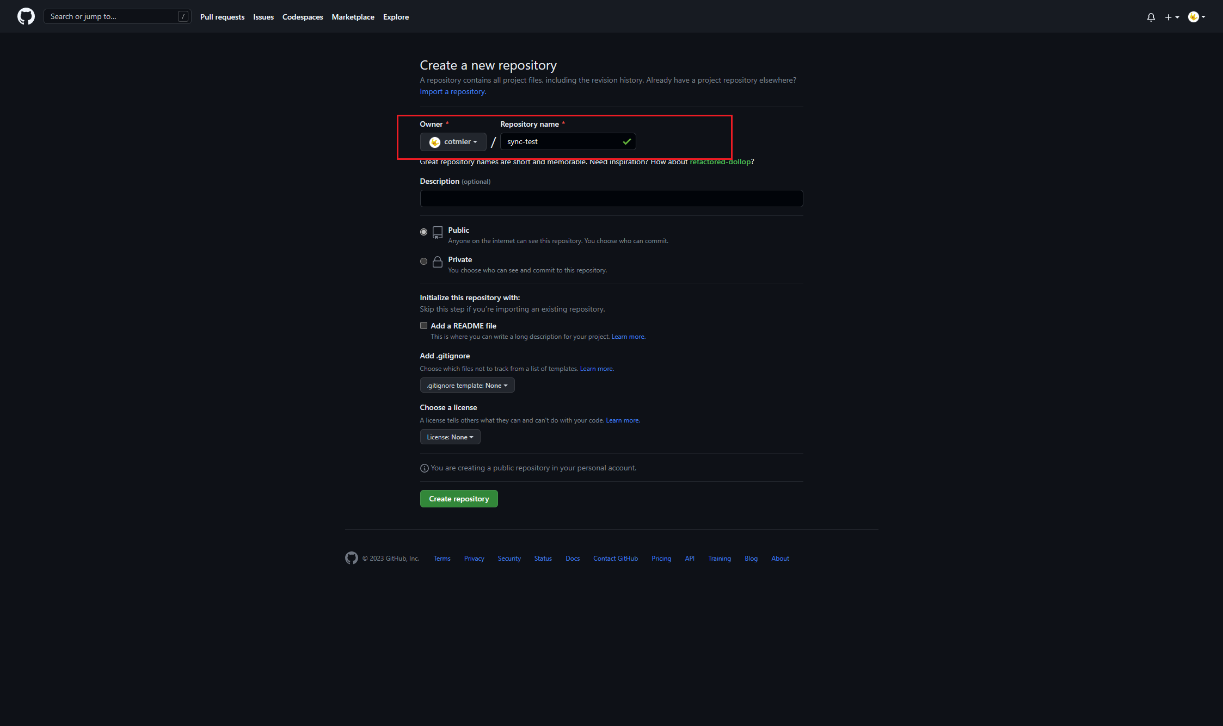Image resolution: width=1223 pixels, height=726 pixels.
Task: Open Explore in navigation bar
Action: tap(396, 17)
